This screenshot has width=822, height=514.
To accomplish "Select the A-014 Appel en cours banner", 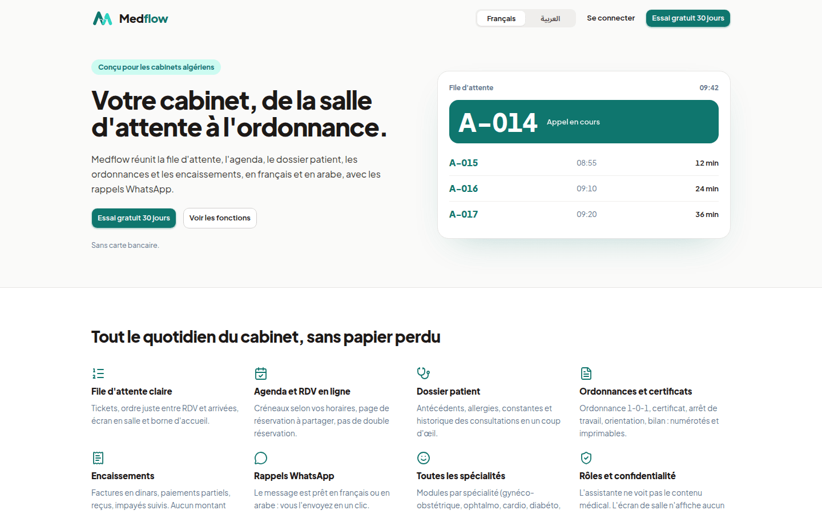I will 584,122.
